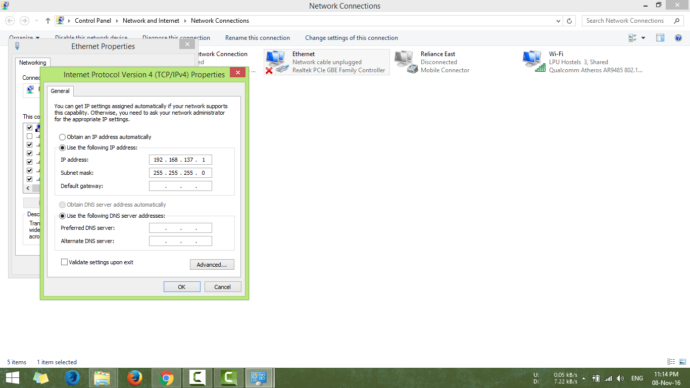Expand the address bar history dropdown
Screen dimensions: 690x388
pyautogui.click(x=558, y=20)
